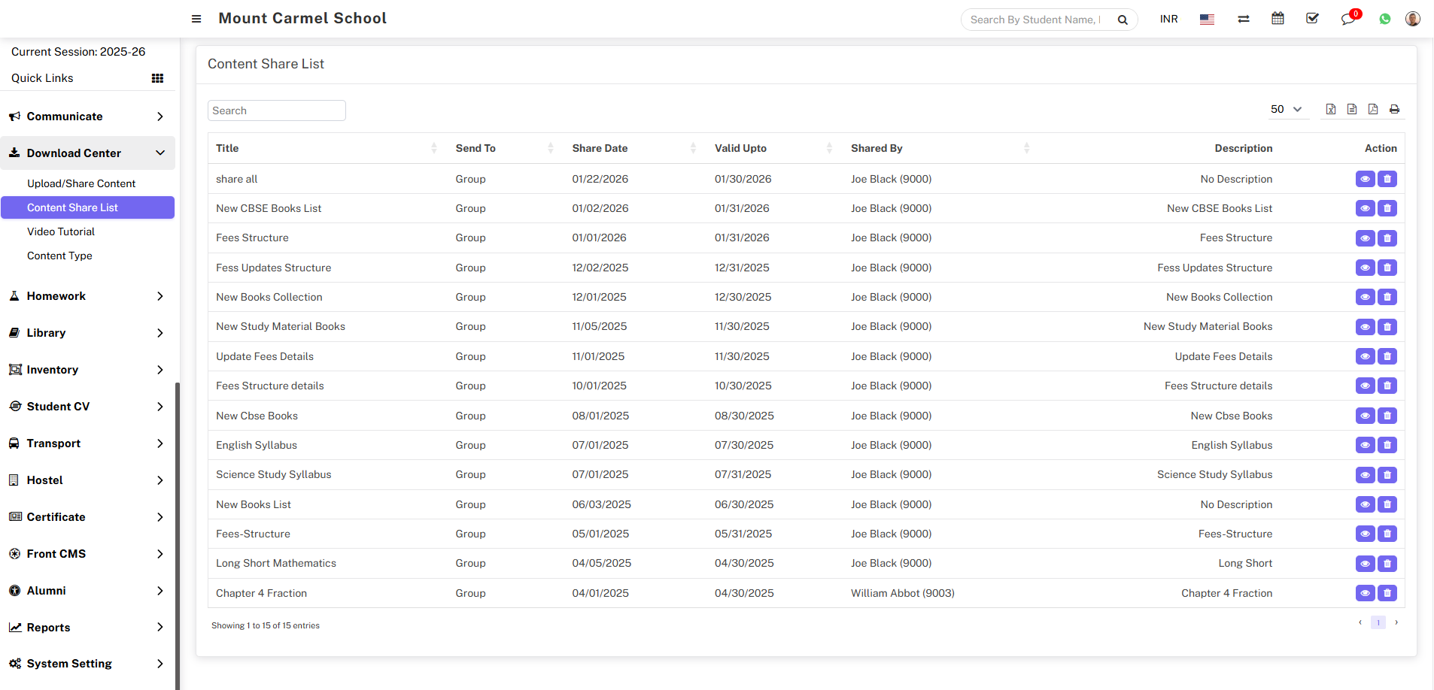Click the content list Search field
The height and width of the screenshot is (690, 1434).
pos(276,110)
